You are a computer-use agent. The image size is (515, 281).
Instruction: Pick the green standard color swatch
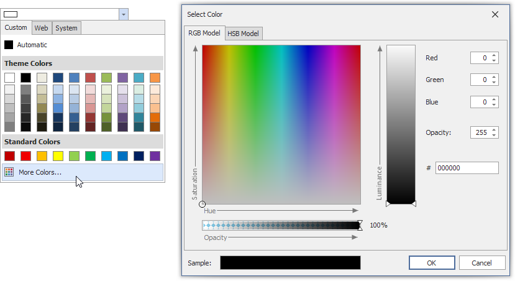(x=90, y=156)
